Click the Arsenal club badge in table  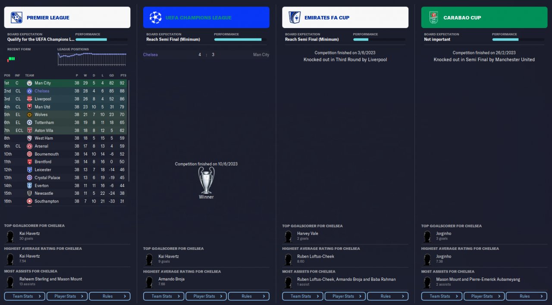(x=29, y=146)
